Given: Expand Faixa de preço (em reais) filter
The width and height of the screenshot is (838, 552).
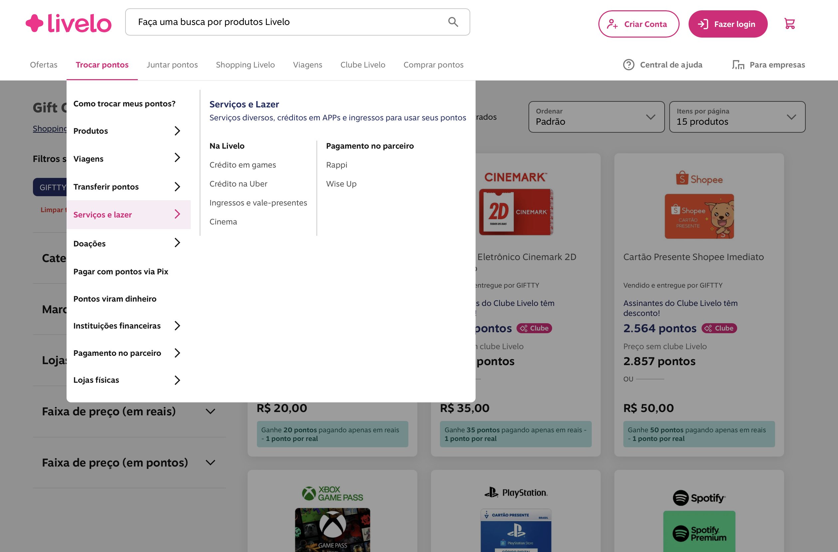Looking at the screenshot, I should click(x=129, y=411).
